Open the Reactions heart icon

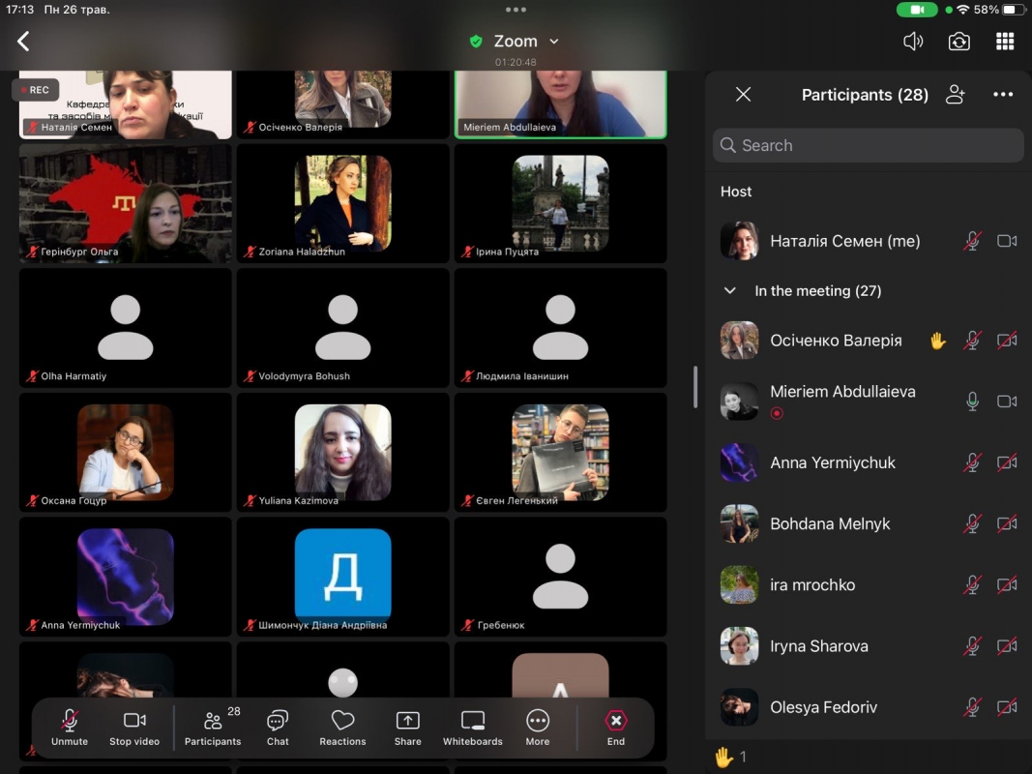point(342,728)
